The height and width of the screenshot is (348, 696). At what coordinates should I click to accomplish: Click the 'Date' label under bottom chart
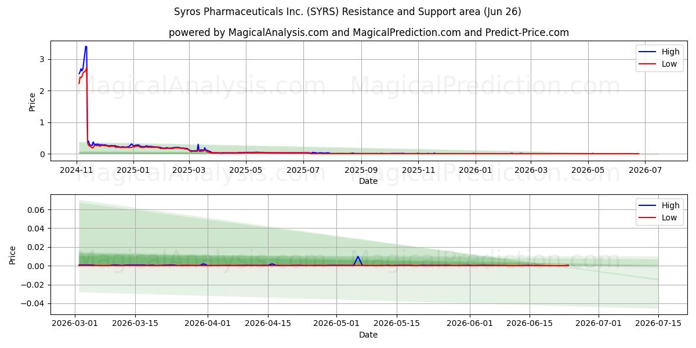(x=368, y=335)
